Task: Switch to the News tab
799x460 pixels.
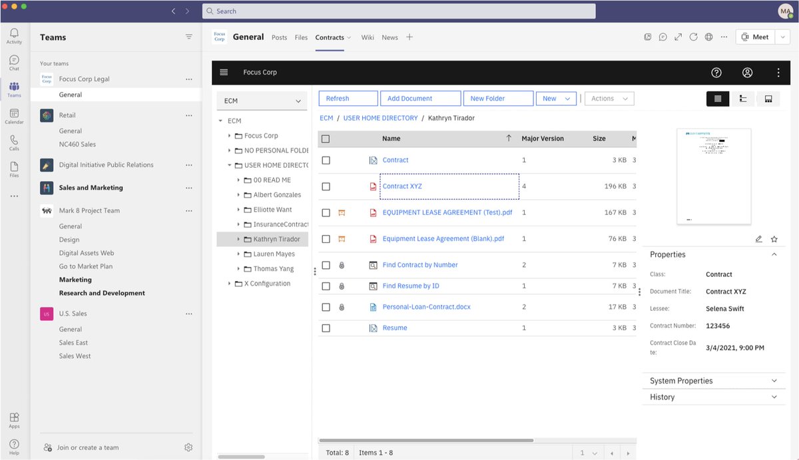Action: coord(390,37)
